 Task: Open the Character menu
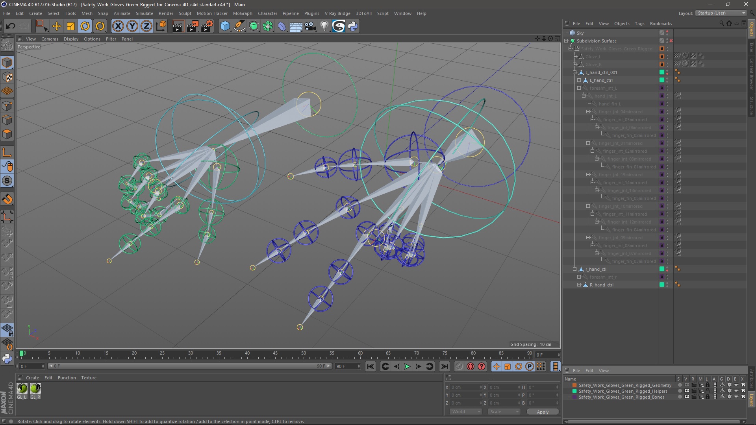point(267,13)
